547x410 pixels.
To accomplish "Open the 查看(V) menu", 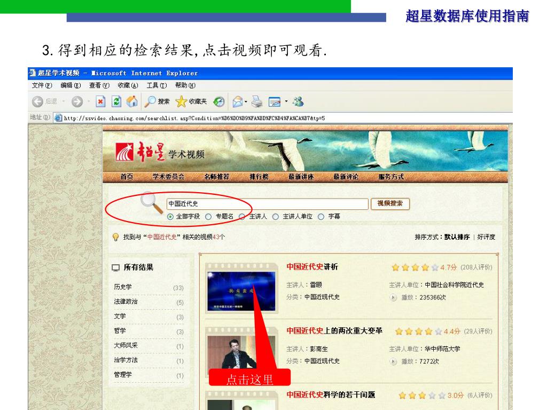I will click(99, 85).
